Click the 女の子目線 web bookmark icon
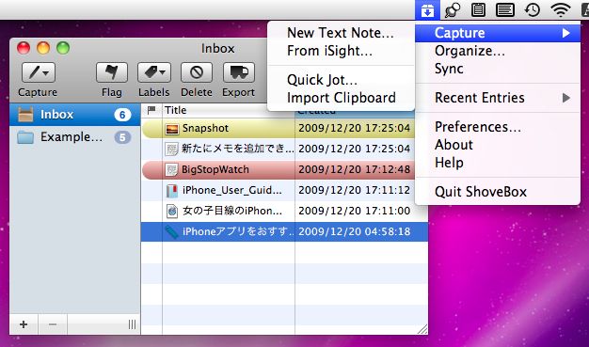Screen dimensions: 589x347 [171, 212]
